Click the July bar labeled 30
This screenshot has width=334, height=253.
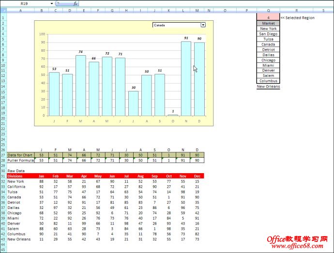133,104
